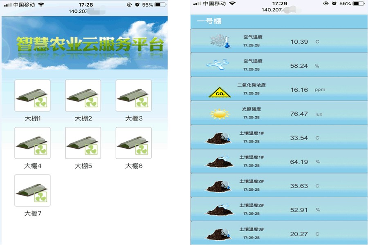Screen dimensions: 368x245
Task: Open the 大棚7 greenhouse icon
Action: tap(32, 190)
